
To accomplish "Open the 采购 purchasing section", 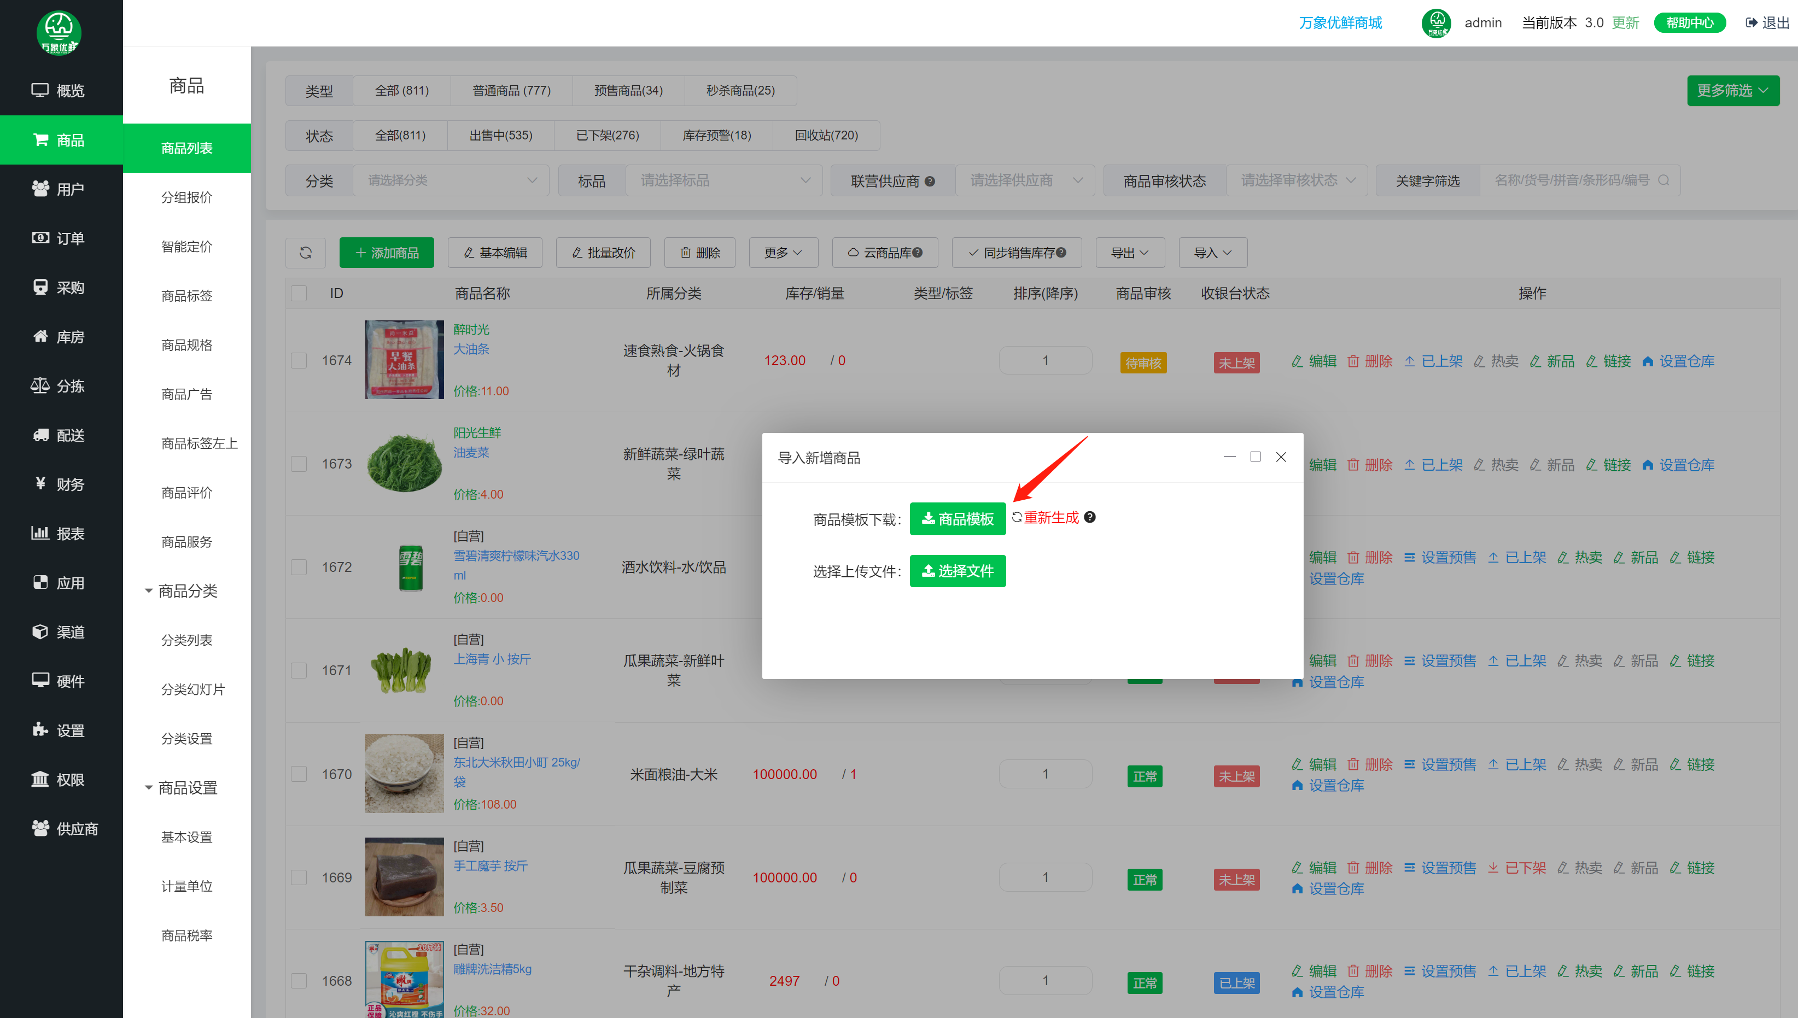I will tap(61, 288).
